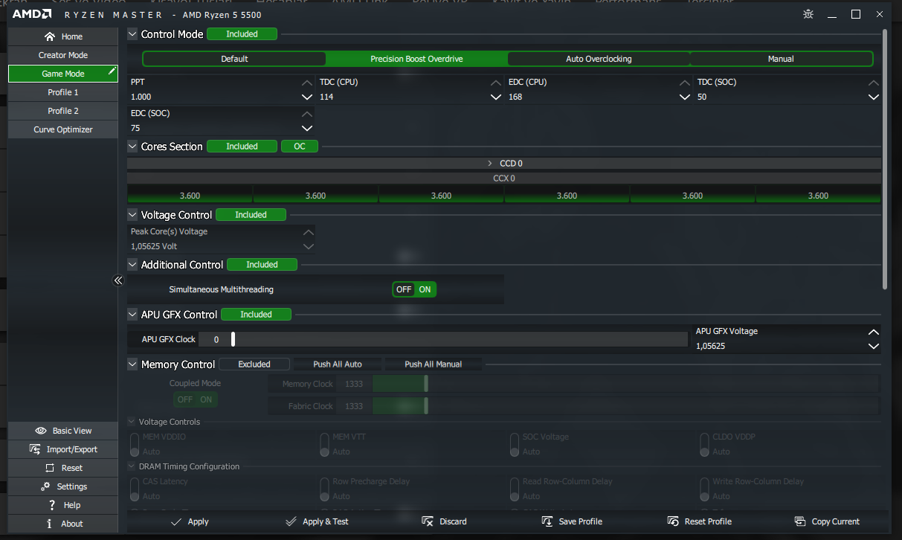Switch to Basic View

[63, 431]
